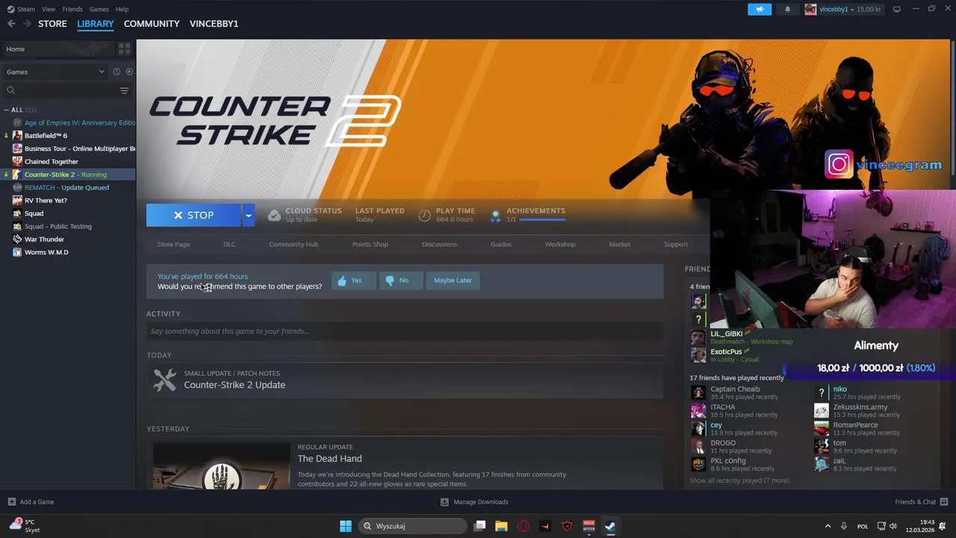This screenshot has width=956, height=538.
Task: Open friend Captain Cheaib's entry
Action: coord(736,392)
